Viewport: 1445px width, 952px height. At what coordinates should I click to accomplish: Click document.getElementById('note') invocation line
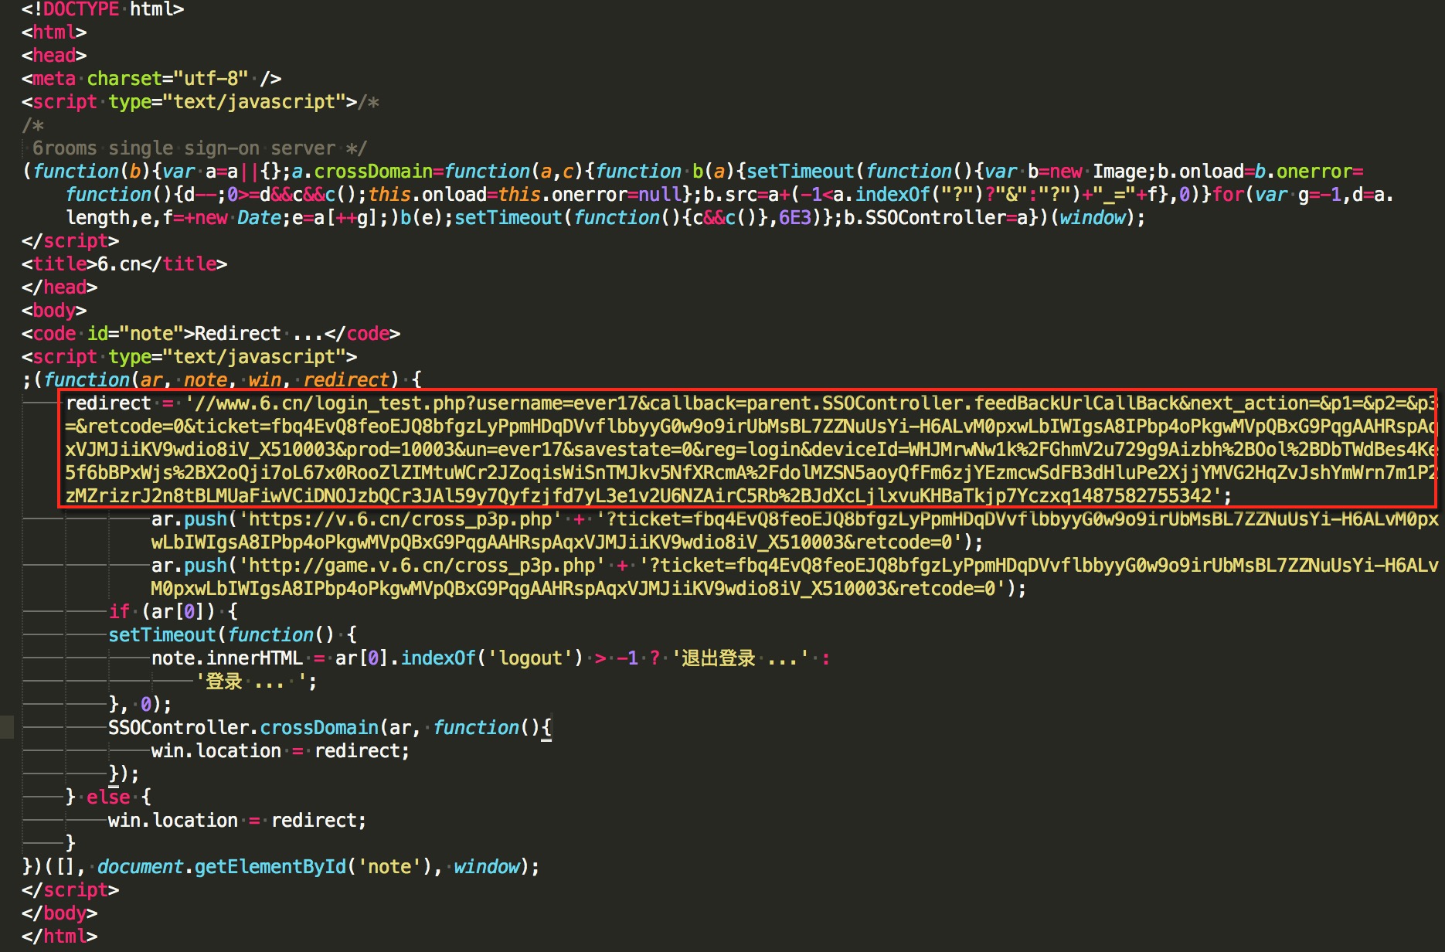[280, 867]
